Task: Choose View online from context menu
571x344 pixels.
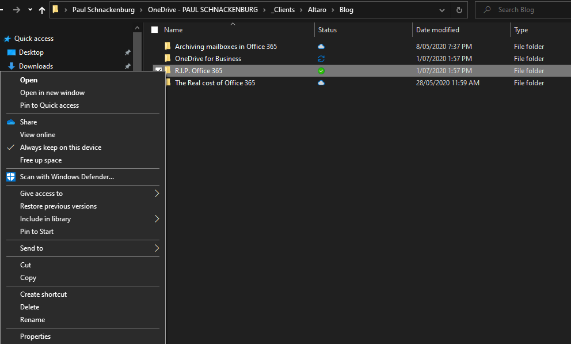Action: (37, 135)
